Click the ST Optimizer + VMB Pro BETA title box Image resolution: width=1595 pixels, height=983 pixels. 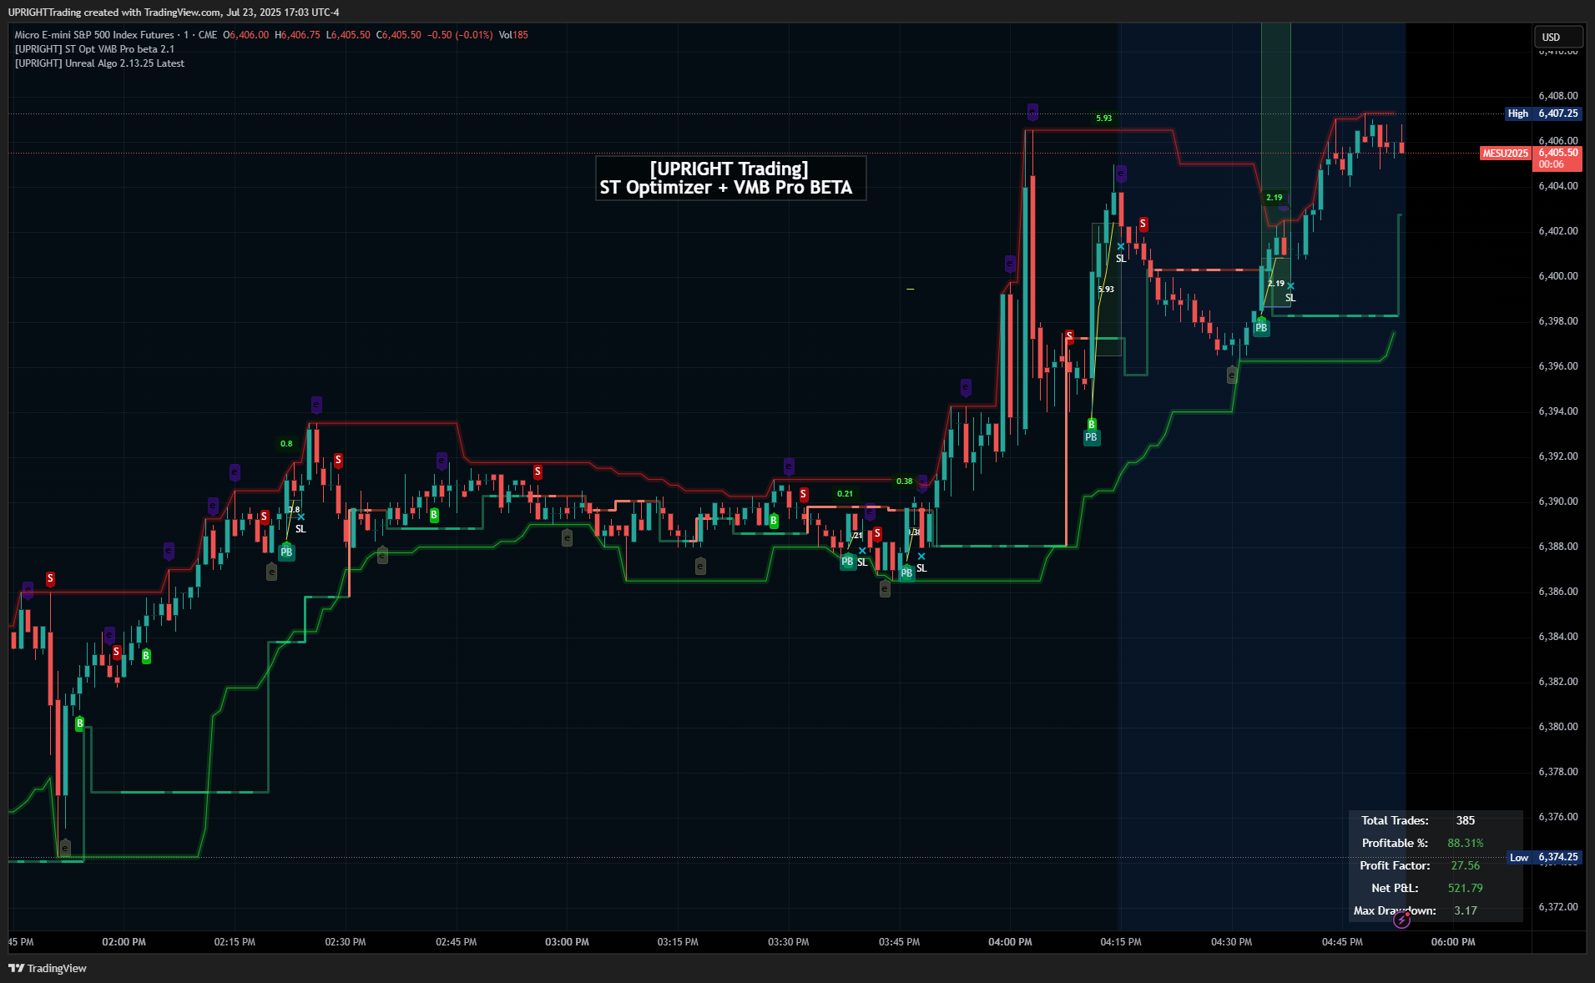(x=730, y=179)
